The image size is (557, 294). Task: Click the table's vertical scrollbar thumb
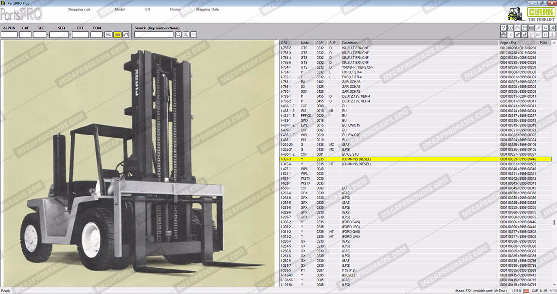tap(554, 222)
